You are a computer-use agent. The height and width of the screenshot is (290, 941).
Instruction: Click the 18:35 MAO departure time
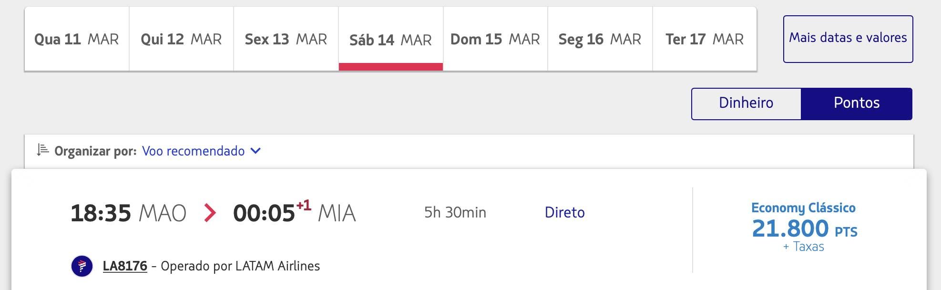[128, 213]
